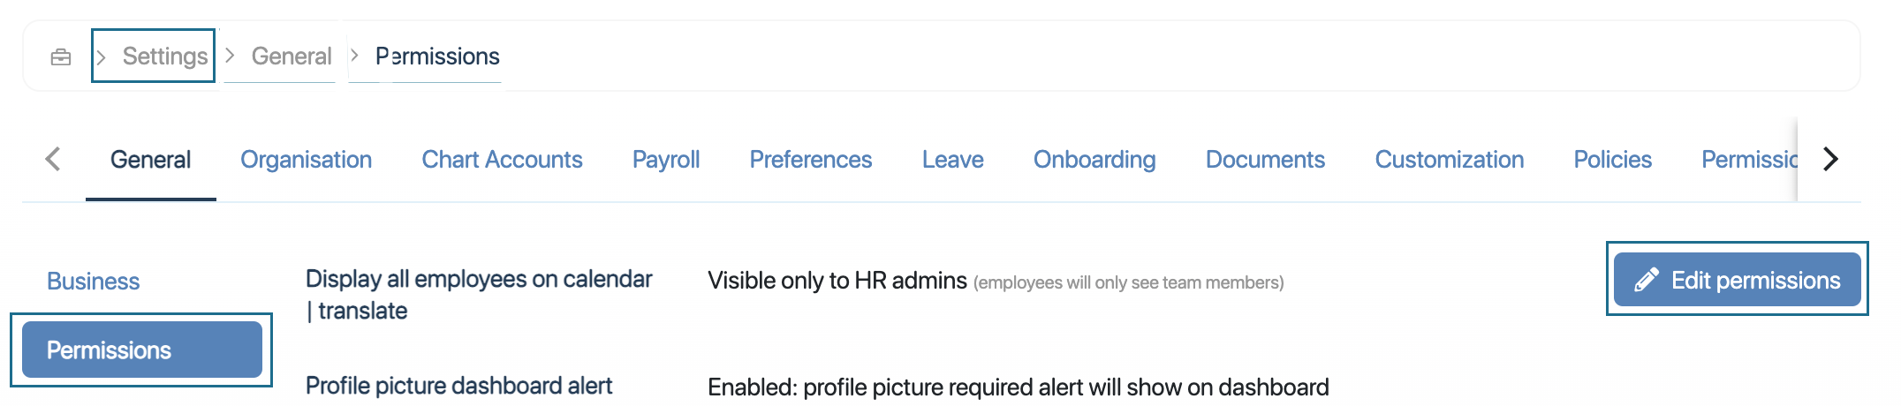Select Business in the side menu

(93, 282)
